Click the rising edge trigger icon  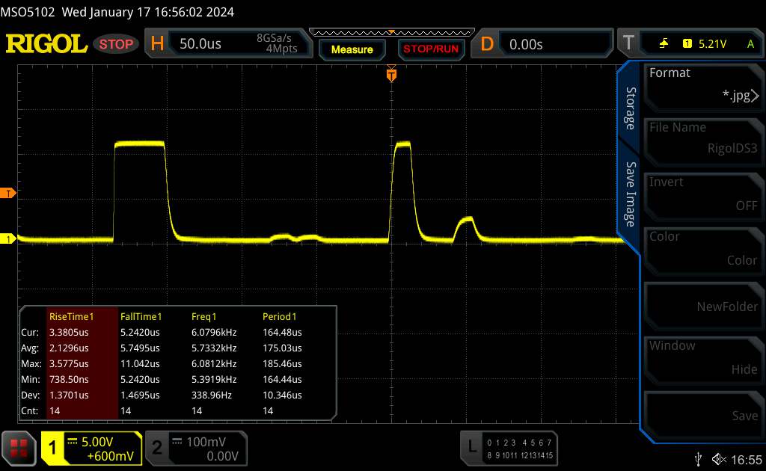coord(664,44)
